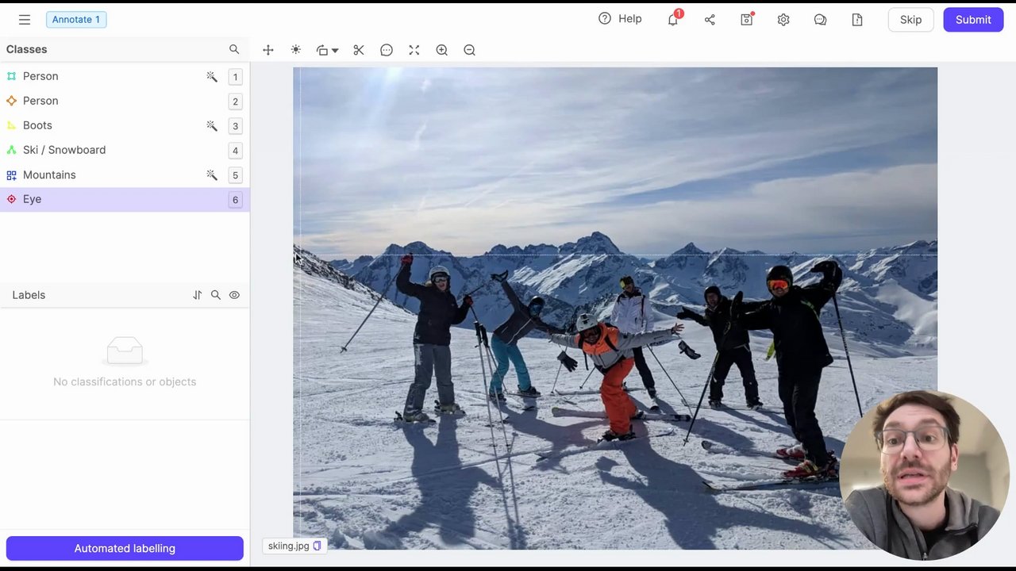Toggle labels visibility eye icon
Viewport: 1016px width, 571px height.
click(234, 295)
